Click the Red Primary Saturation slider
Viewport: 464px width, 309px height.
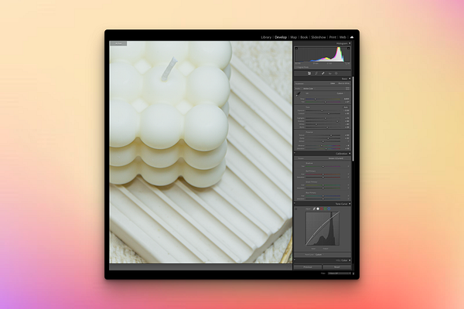322,177
